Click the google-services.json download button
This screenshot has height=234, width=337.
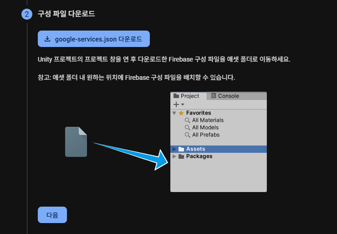click(94, 39)
